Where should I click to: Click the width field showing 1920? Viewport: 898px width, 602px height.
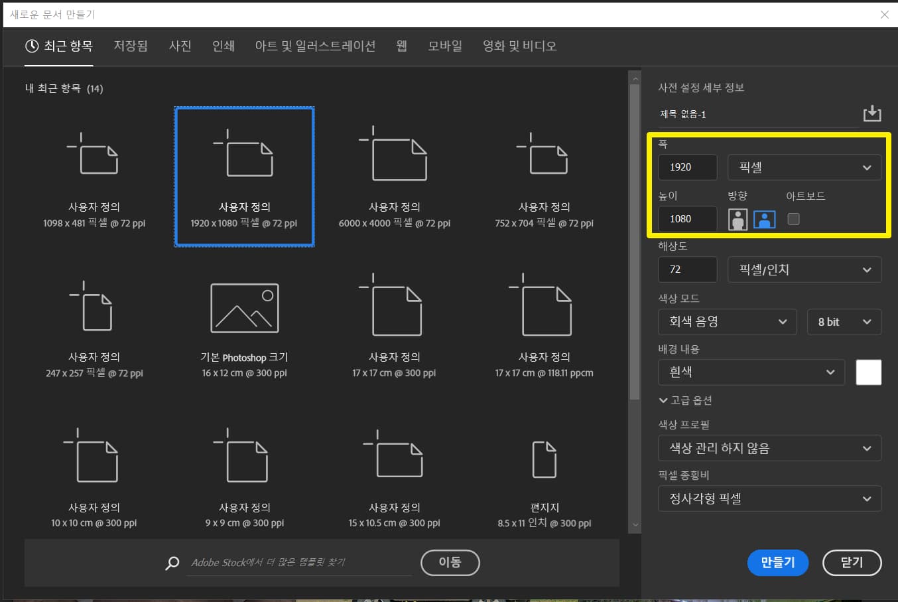coord(688,167)
